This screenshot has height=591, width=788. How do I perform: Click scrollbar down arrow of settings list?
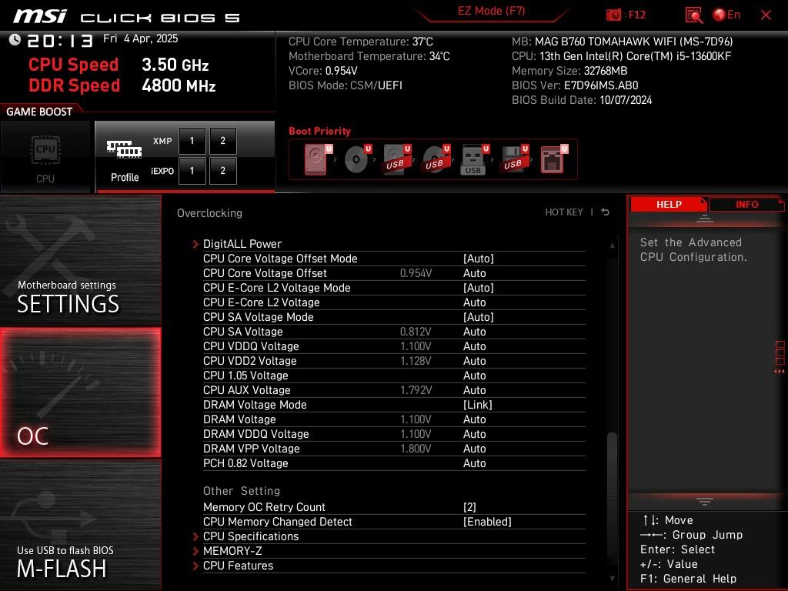(612, 579)
